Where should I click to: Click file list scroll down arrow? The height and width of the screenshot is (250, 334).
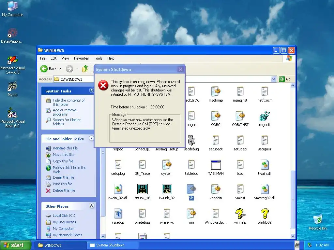pyautogui.click(x=293, y=236)
